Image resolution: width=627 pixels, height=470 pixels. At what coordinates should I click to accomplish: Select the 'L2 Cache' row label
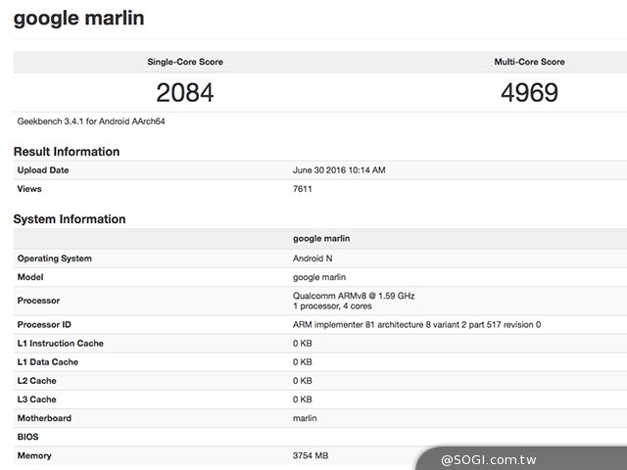[37, 381]
